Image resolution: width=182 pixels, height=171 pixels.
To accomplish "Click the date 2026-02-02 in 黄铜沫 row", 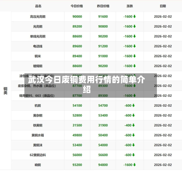I will click(163, 145).
